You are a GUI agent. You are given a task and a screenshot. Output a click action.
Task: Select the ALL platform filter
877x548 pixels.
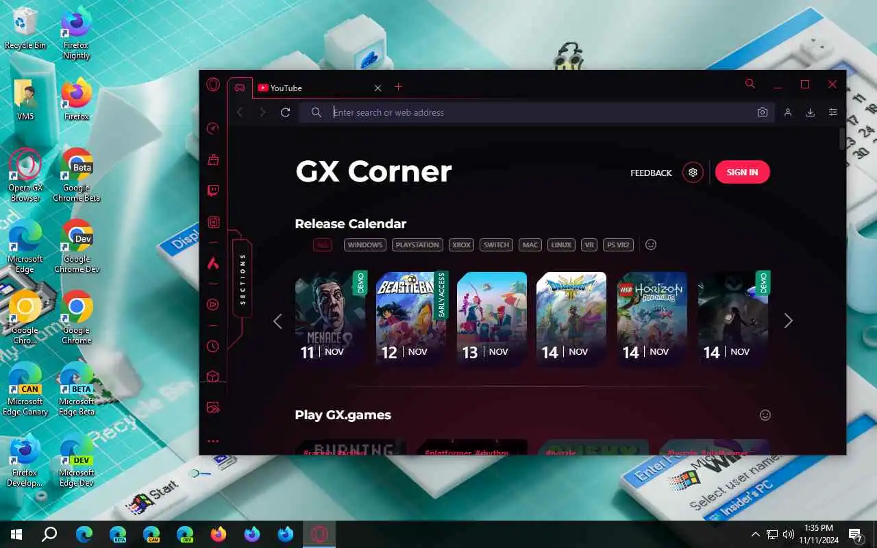pos(323,245)
